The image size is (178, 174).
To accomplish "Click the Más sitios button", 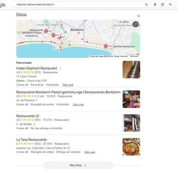I will coord(78,165).
